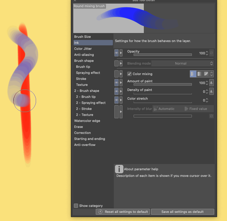Enable the Show category checkbox
Screen dimensions: 227x221
tap(76, 206)
